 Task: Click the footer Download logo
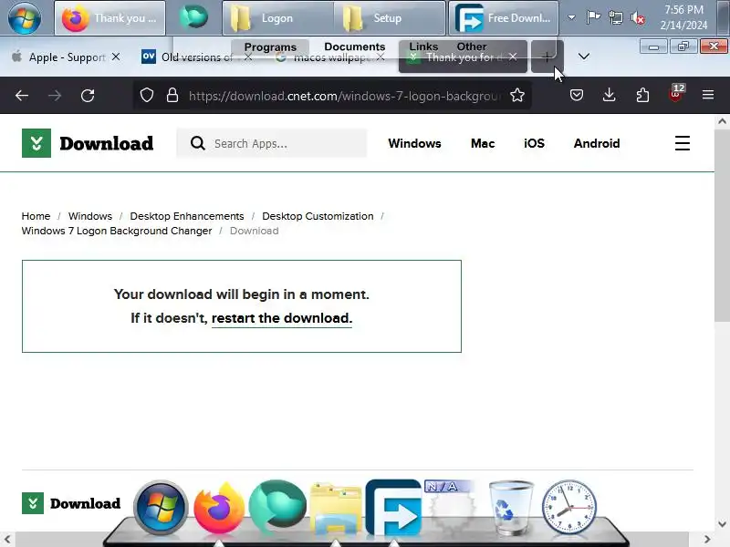[71, 503]
